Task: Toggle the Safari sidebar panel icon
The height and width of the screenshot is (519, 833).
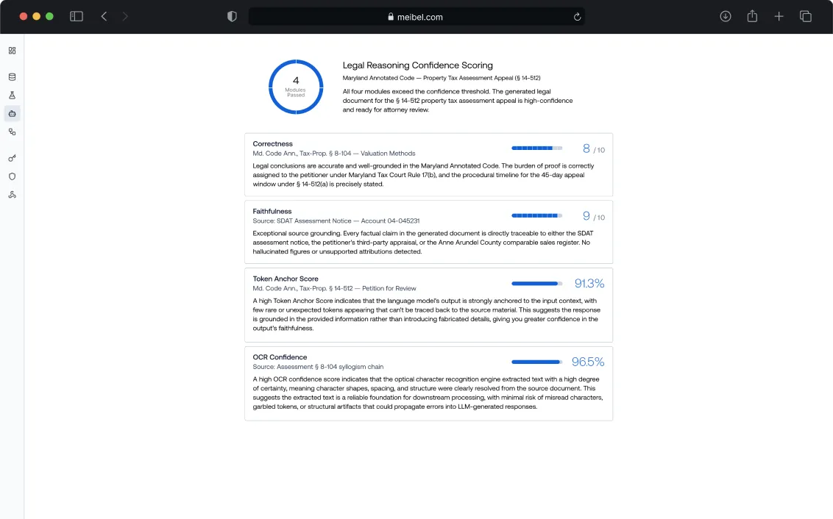Action: click(76, 15)
